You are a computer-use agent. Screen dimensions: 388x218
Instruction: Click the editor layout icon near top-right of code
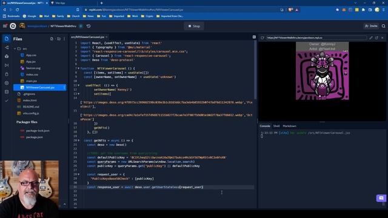pyautogui.click(x=254, y=37)
